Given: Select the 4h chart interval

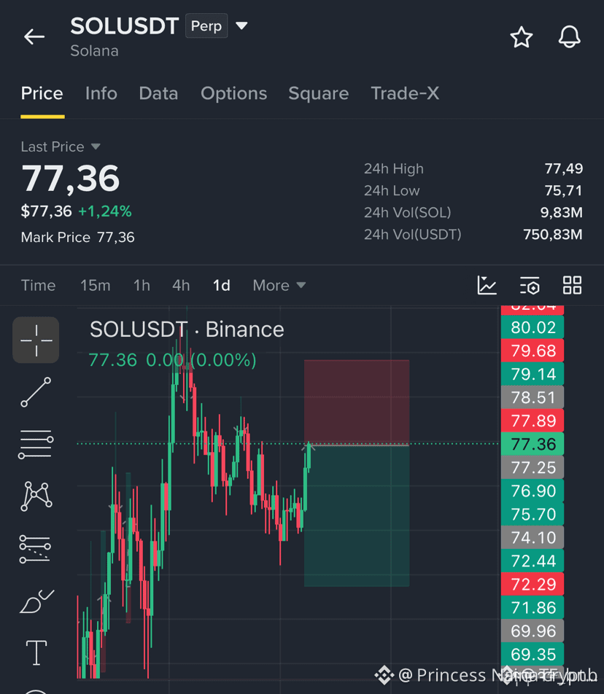Looking at the screenshot, I should click(x=181, y=286).
